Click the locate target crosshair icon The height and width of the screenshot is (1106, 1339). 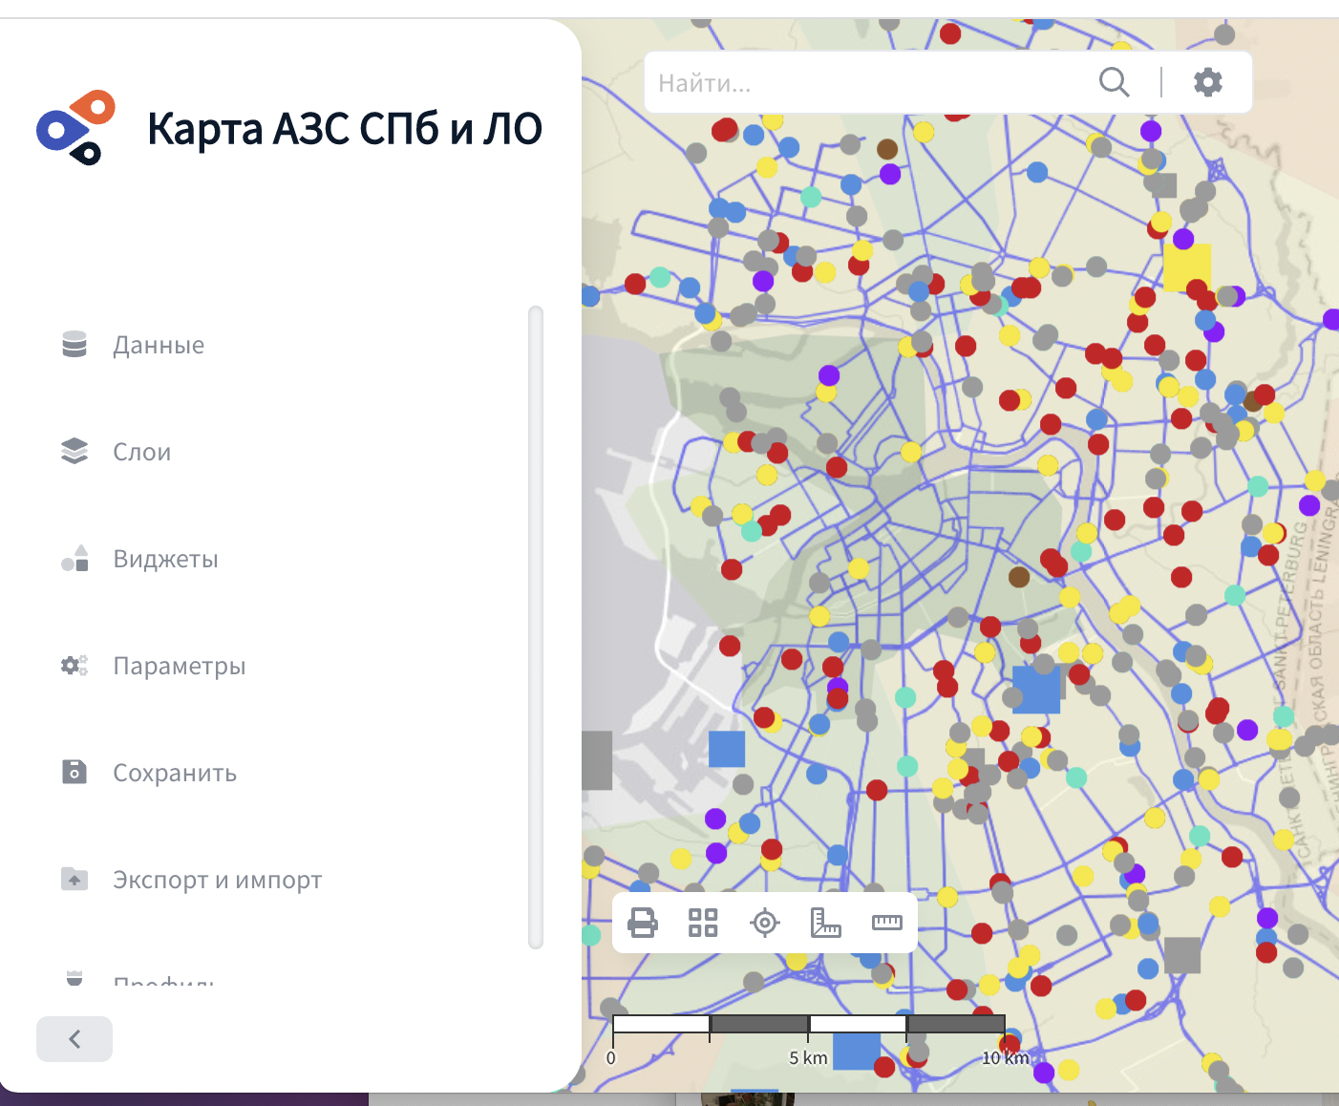coord(764,923)
